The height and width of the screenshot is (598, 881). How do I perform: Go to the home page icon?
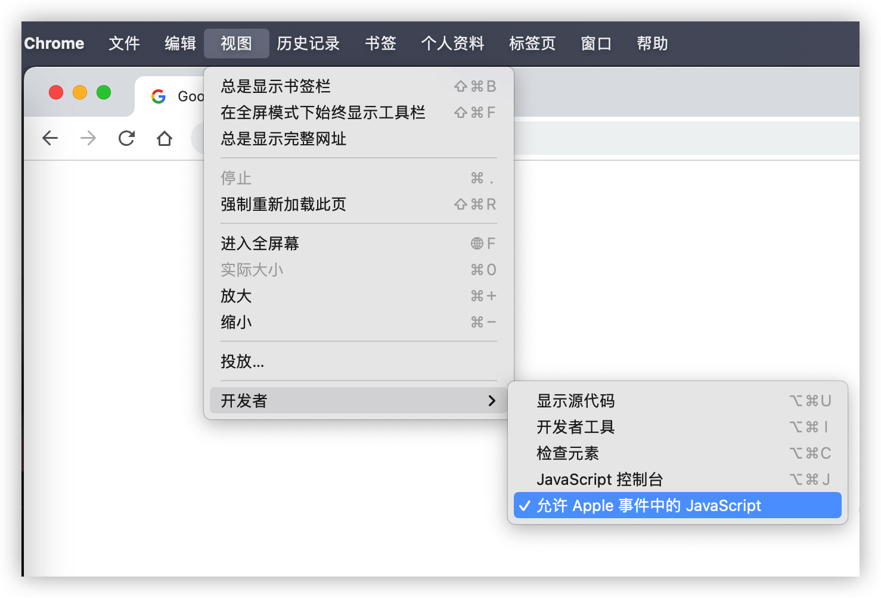[x=165, y=138]
